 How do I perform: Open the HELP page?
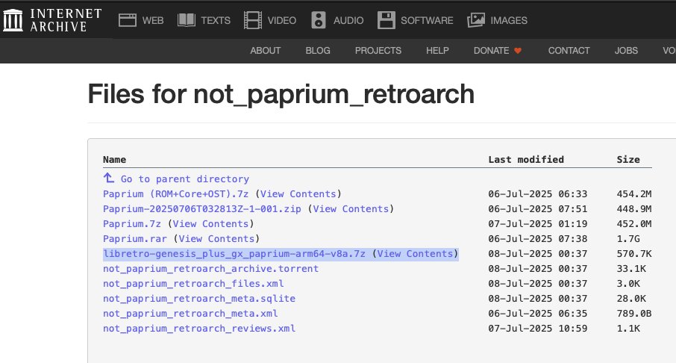click(x=437, y=51)
